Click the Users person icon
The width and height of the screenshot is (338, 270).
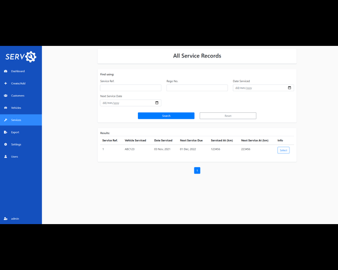5,157
